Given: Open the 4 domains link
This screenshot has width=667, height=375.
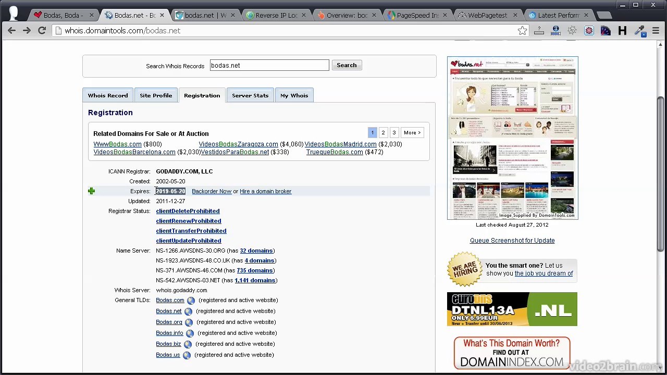Looking at the screenshot, I should [260, 260].
